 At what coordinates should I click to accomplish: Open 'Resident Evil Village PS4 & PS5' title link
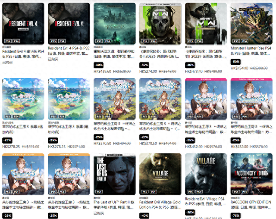(x=205, y=201)
